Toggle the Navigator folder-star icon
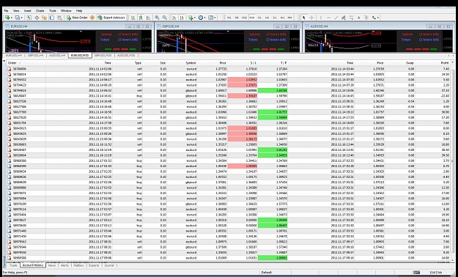 click(x=44, y=18)
